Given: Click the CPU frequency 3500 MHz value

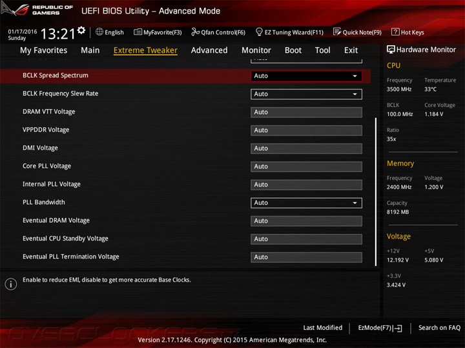Looking at the screenshot, I should [399, 89].
